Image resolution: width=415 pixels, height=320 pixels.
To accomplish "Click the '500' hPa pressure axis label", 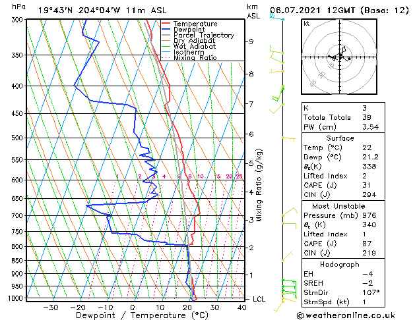I will pyautogui.click(x=18, y=138).
